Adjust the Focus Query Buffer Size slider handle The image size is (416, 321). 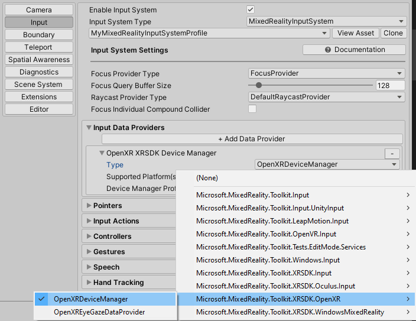[x=259, y=85]
